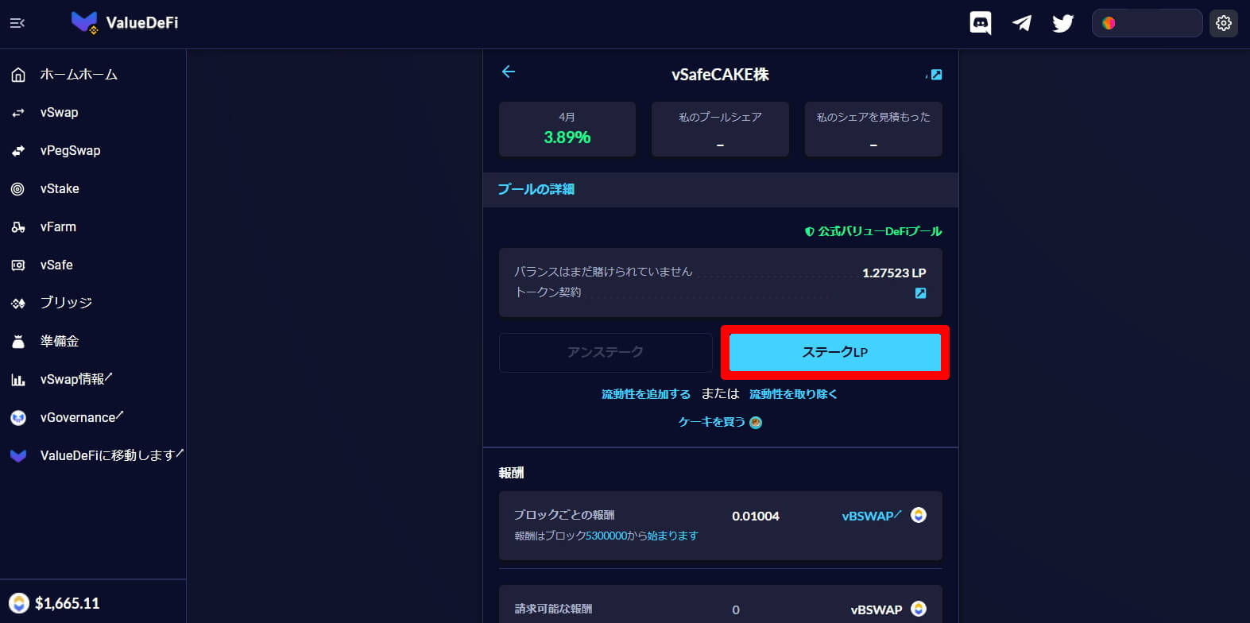
Task: Click the 流動性を取り除く link
Action: pos(793,394)
